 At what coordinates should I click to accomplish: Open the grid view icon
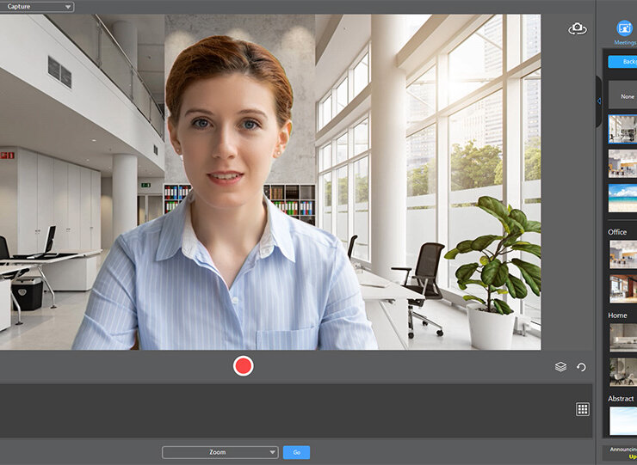[x=583, y=409]
